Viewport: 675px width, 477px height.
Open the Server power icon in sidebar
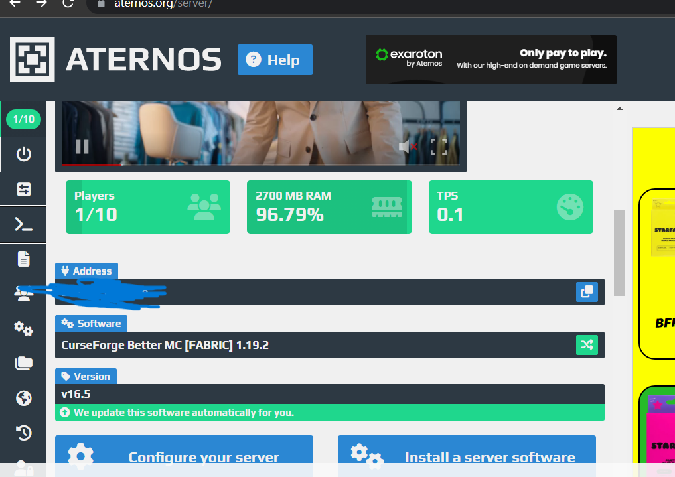click(24, 154)
